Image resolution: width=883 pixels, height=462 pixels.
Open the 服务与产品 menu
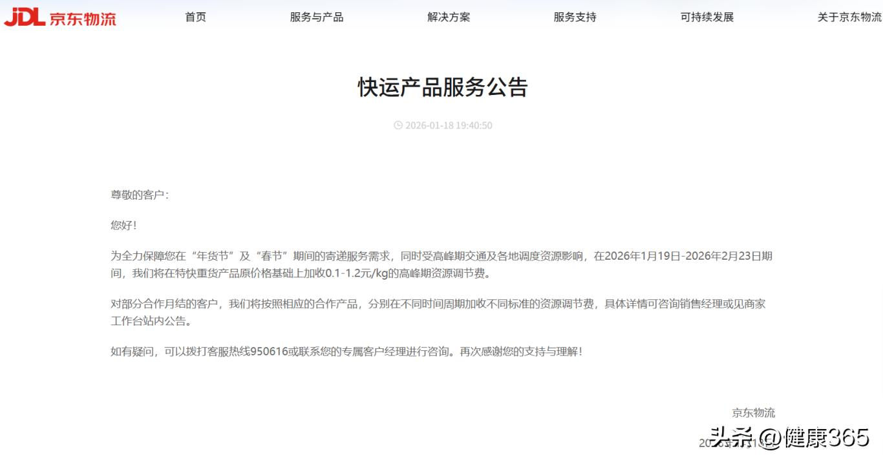pos(317,17)
